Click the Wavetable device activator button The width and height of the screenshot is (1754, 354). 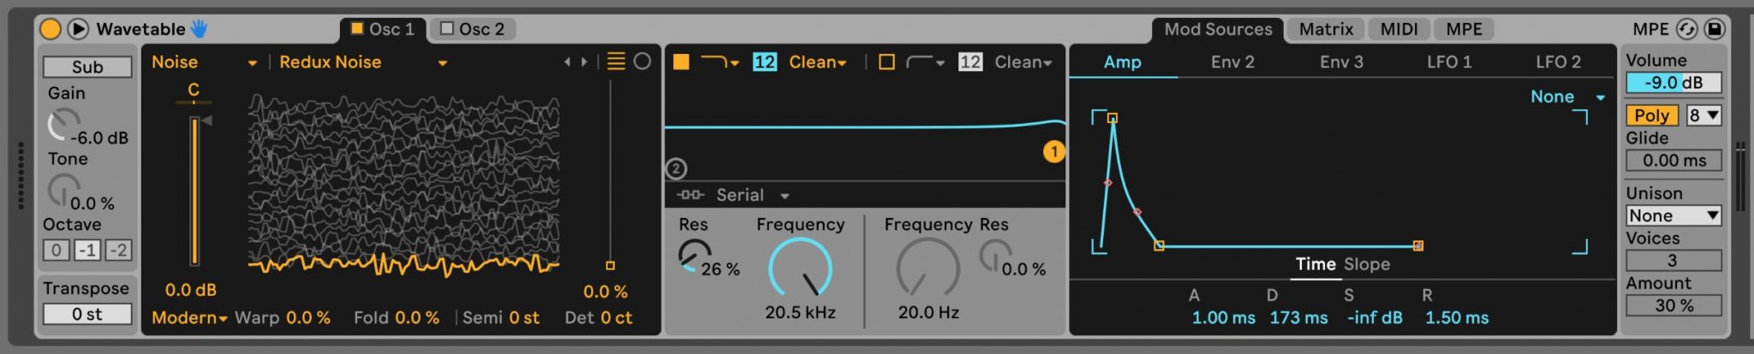coord(51,29)
